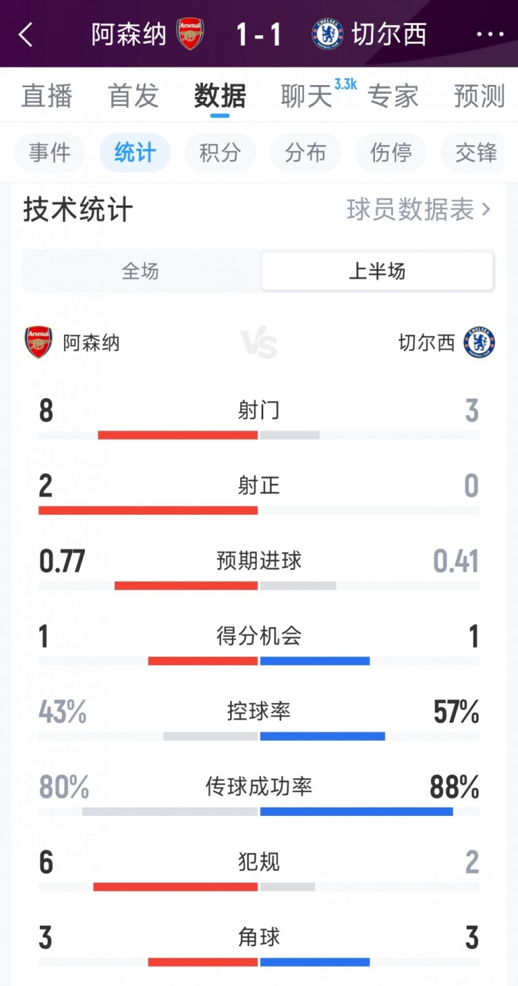Select the 分布 distribution filter

[x=305, y=153]
